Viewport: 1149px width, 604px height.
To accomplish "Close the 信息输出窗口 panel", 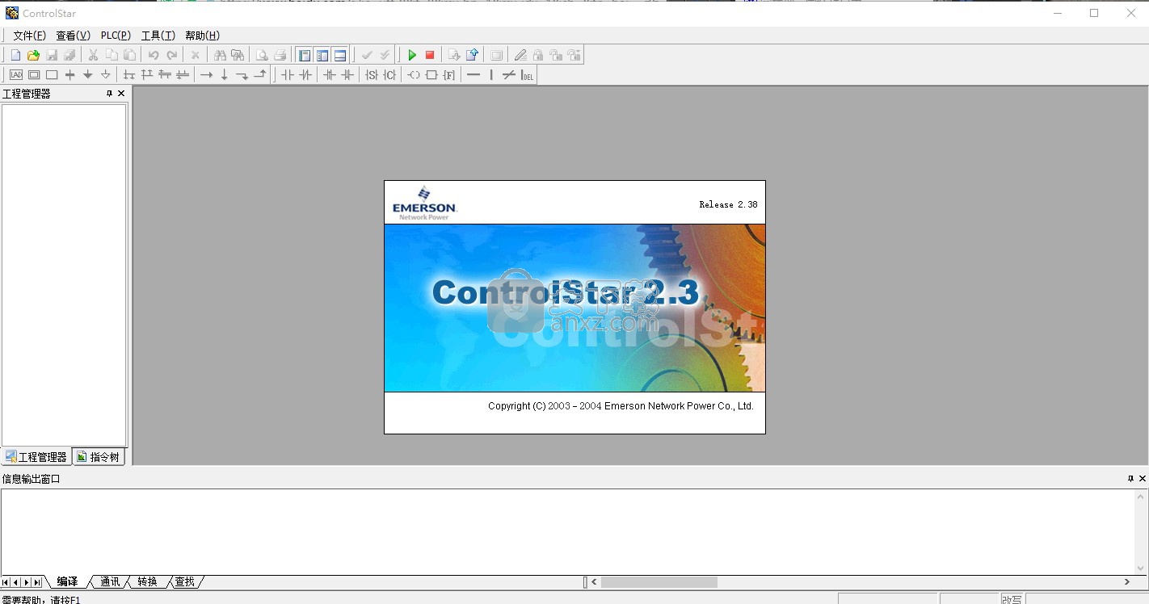I will pyautogui.click(x=1143, y=479).
